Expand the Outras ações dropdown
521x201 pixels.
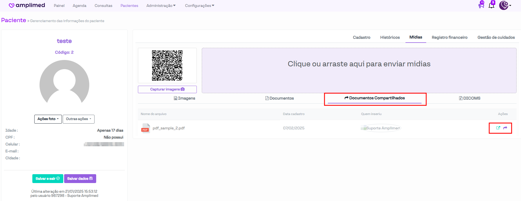78,119
